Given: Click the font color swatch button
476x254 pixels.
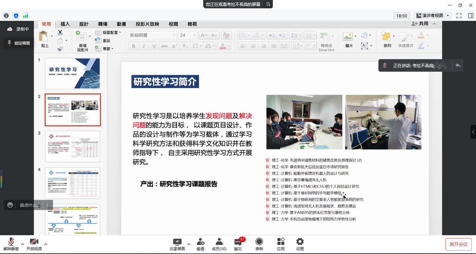Looking at the screenshot, I should point(222,46).
